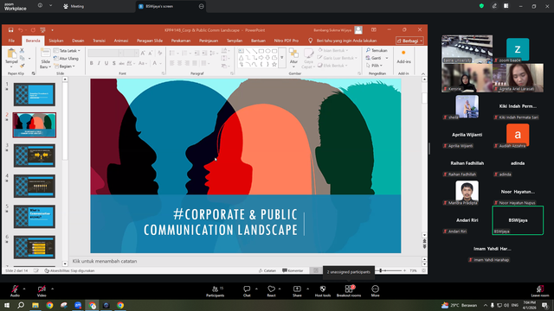Open the Nitro PDF Pro tab
The height and width of the screenshot is (311, 554).
coord(287,41)
